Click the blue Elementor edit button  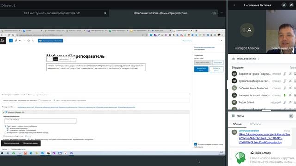click(x=50, y=41)
